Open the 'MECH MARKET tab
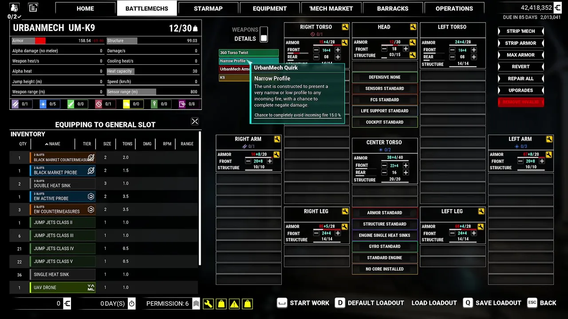The image size is (568, 319). tap(331, 8)
